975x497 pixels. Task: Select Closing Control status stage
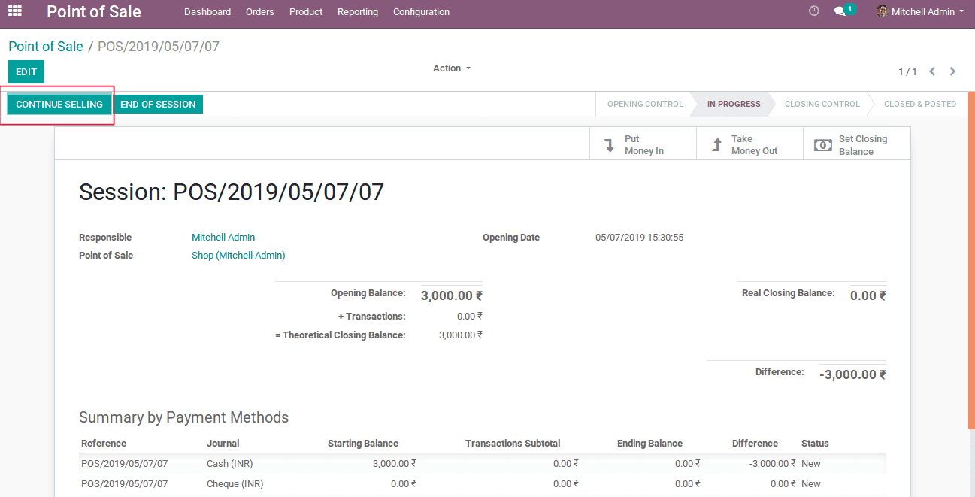point(822,105)
